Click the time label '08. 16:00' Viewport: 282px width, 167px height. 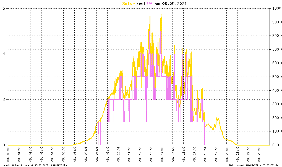(x=184, y=154)
